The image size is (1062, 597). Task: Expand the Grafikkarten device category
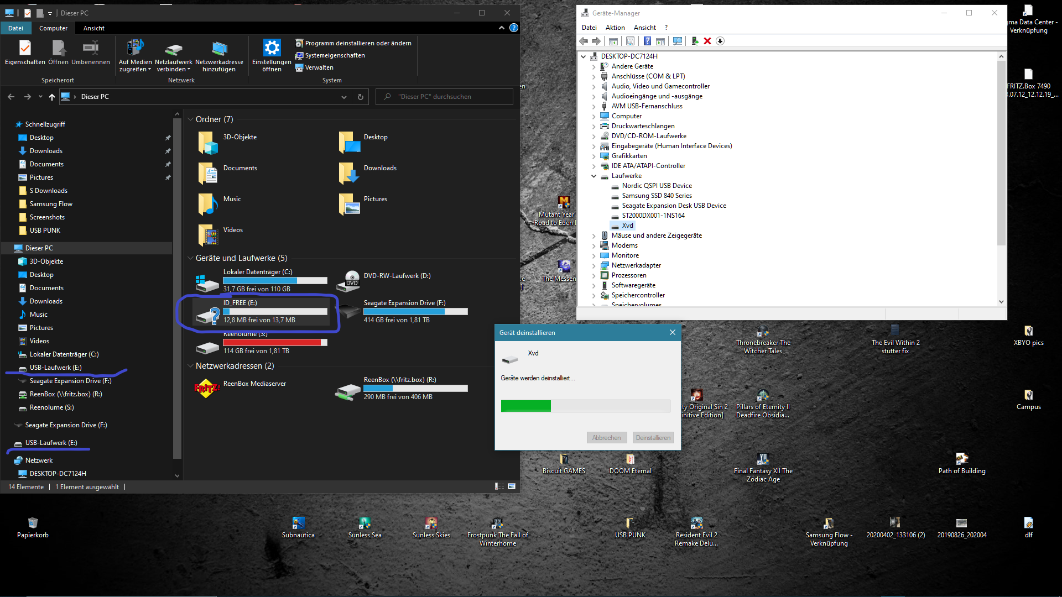pyautogui.click(x=594, y=156)
